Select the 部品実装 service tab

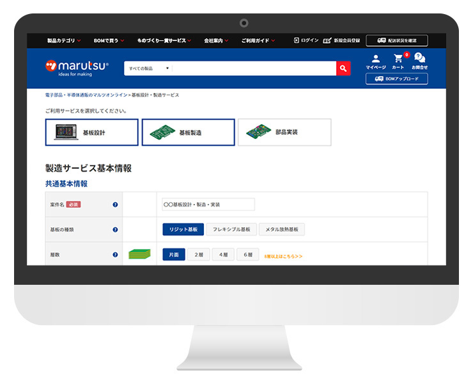coord(284,132)
